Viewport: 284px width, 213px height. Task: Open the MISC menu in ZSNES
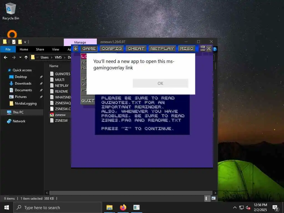point(187,49)
